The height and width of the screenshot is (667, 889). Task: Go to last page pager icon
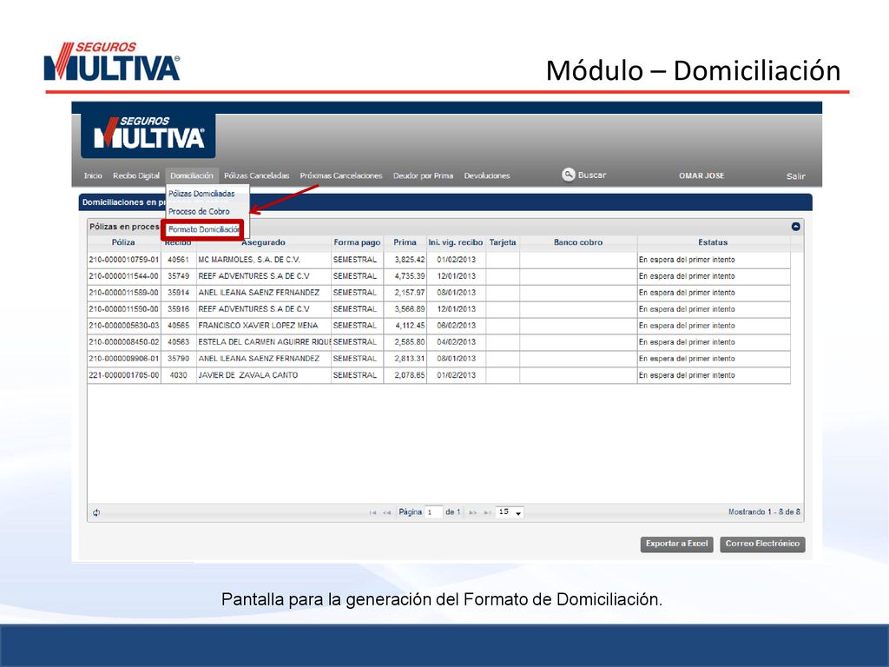point(487,512)
